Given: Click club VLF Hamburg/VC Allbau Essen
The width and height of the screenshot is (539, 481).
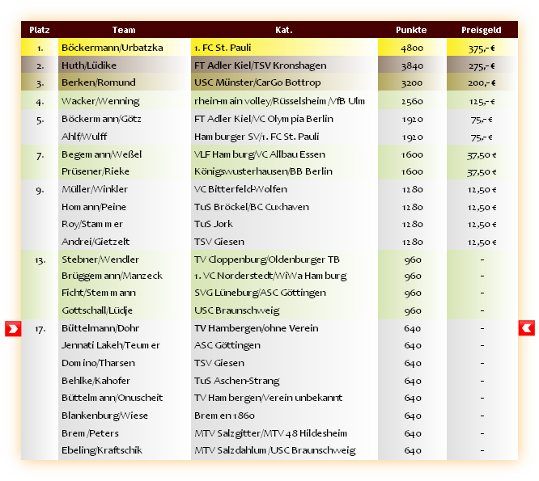Looking at the screenshot, I should (260, 155).
